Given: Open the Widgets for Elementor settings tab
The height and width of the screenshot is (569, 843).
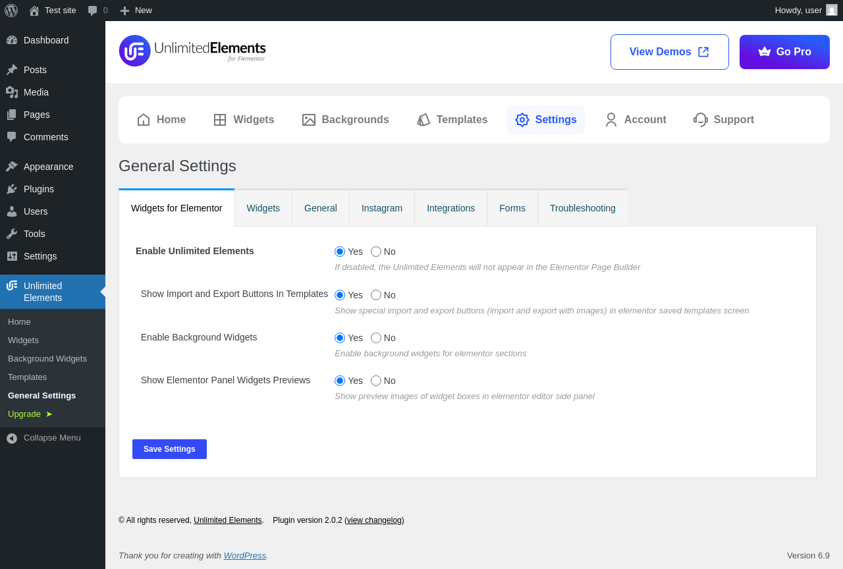Looking at the screenshot, I should (177, 208).
